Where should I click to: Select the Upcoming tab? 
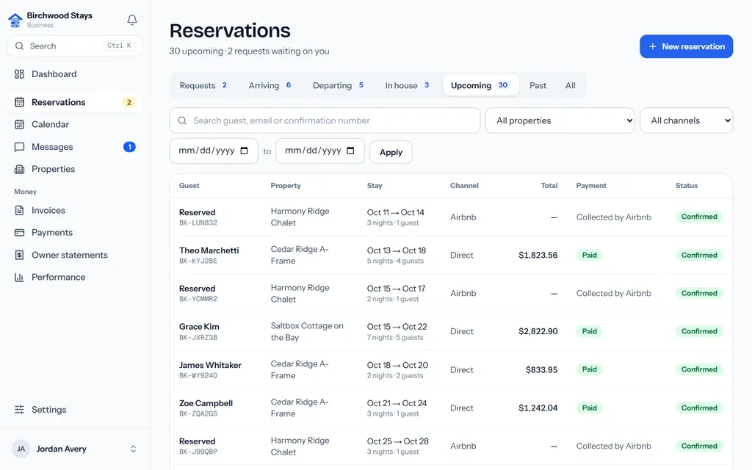click(480, 85)
